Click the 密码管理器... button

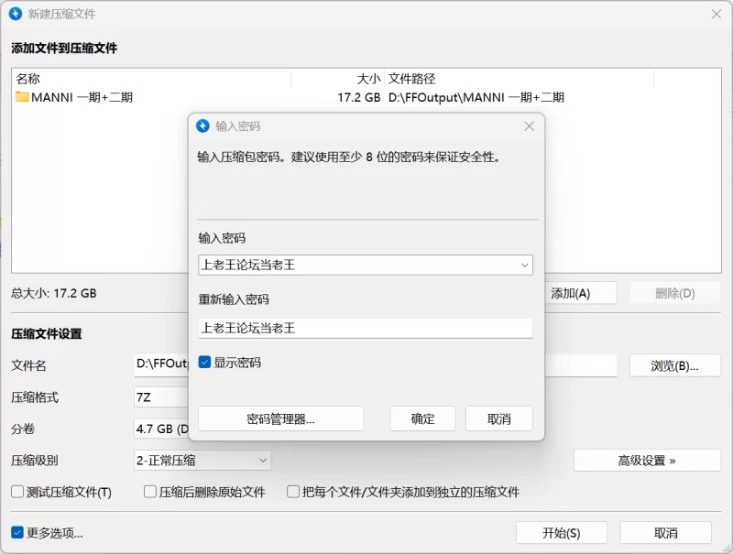(x=281, y=418)
